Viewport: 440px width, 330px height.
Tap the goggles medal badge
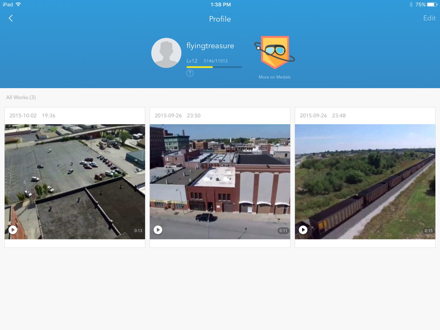tap(275, 52)
